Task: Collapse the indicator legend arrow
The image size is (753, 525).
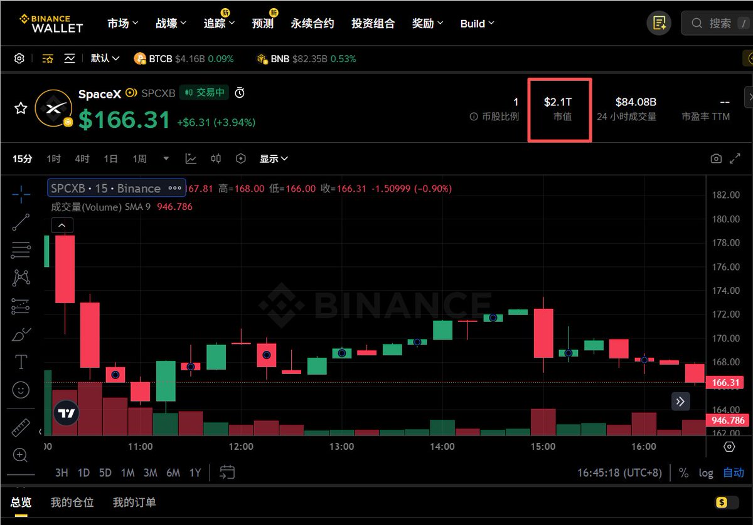Action: [61, 226]
